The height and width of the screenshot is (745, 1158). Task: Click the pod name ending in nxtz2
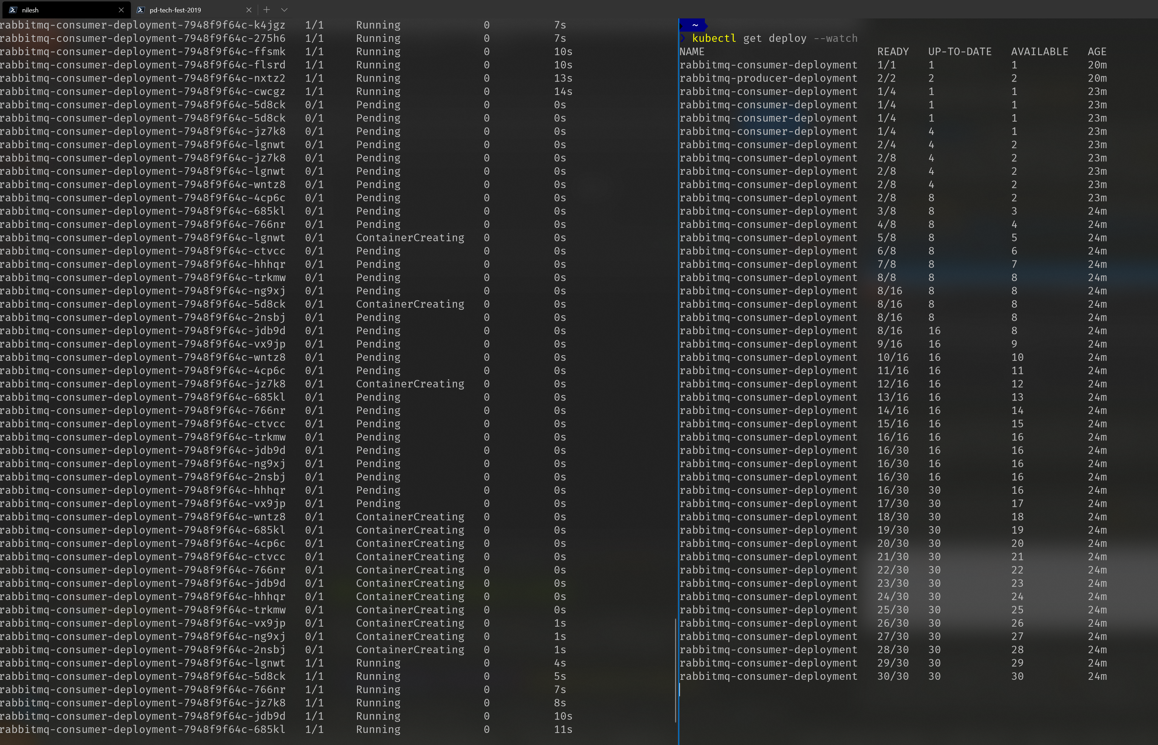143,78
